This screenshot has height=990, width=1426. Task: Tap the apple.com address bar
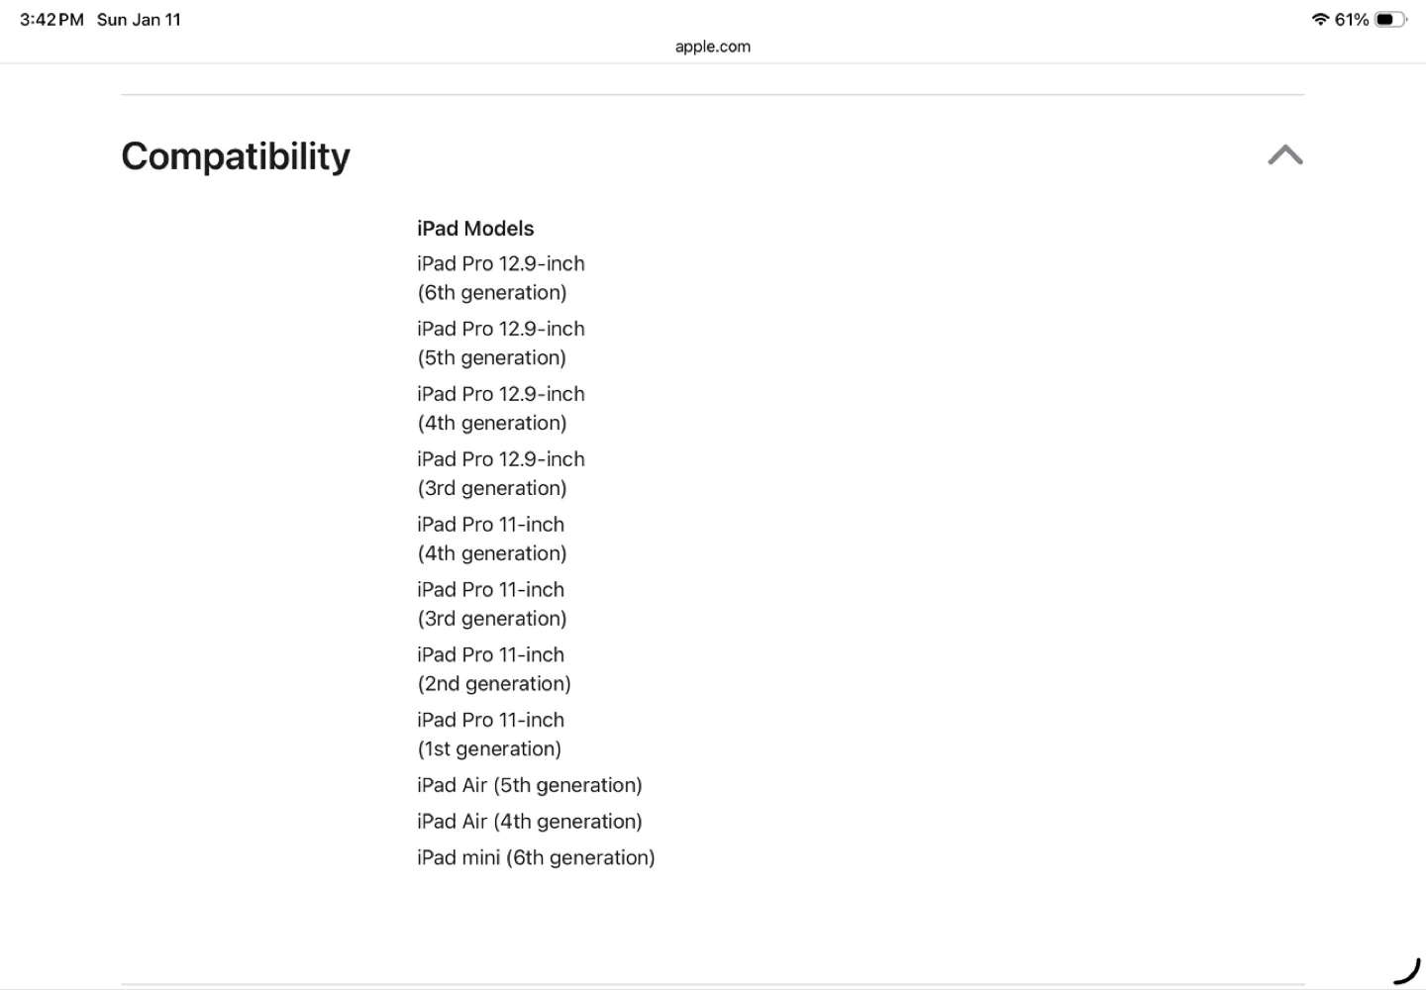coord(712,47)
